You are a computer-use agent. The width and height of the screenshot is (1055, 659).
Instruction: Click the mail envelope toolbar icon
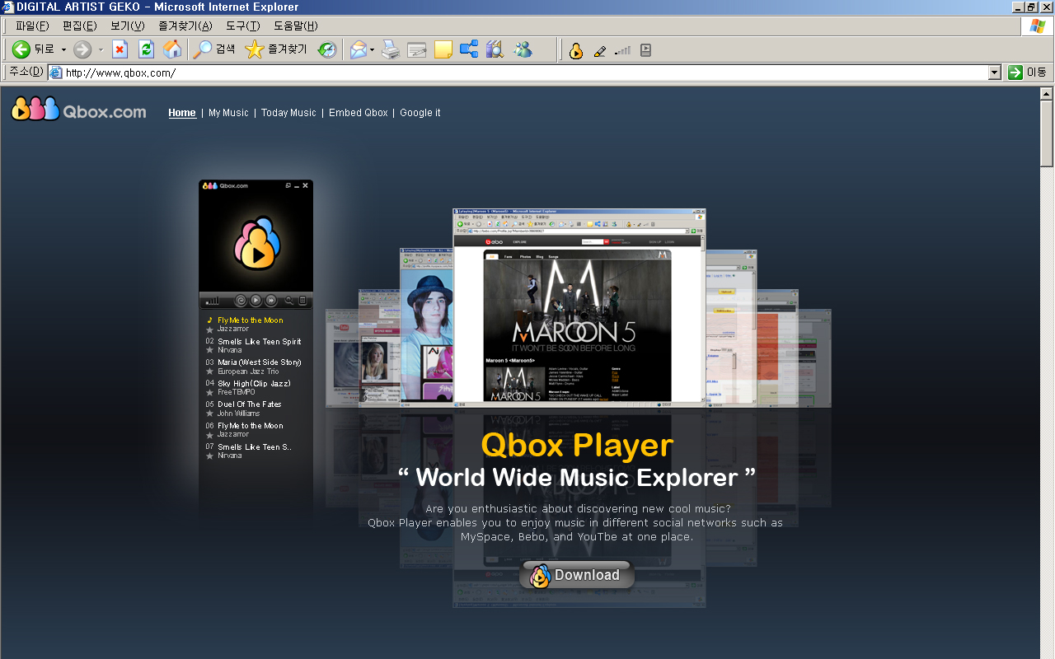(359, 49)
